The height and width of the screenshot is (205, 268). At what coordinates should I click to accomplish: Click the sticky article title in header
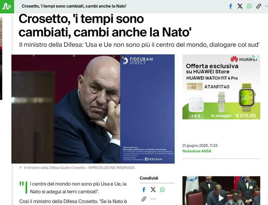click(x=74, y=6)
